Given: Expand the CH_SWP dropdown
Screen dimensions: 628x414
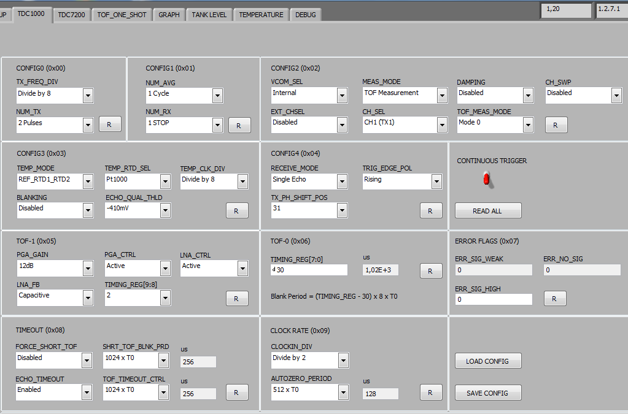Looking at the screenshot, I should tap(584, 95).
